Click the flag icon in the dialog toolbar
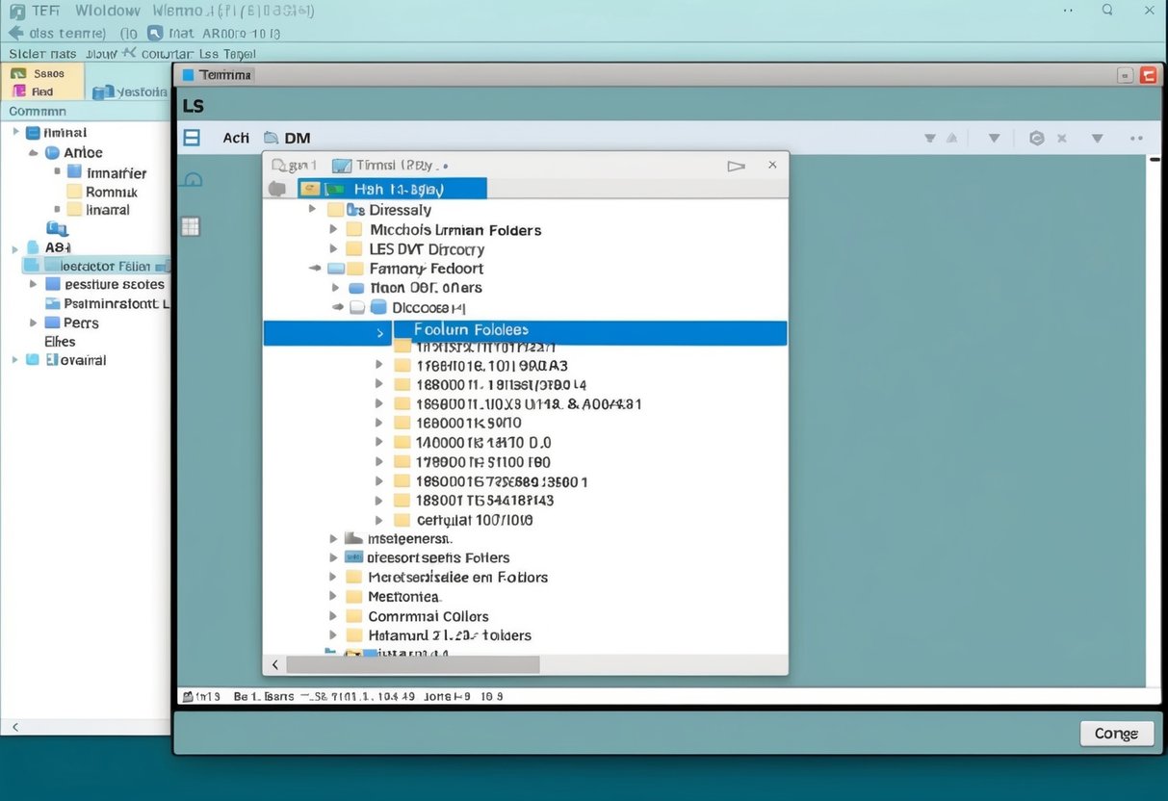The width and height of the screenshot is (1168, 801). (736, 165)
